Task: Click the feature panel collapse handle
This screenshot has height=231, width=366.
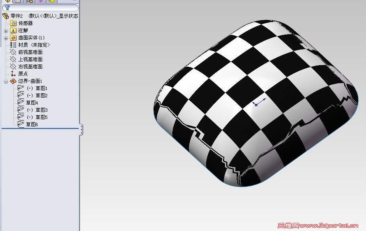Action: pos(81,129)
